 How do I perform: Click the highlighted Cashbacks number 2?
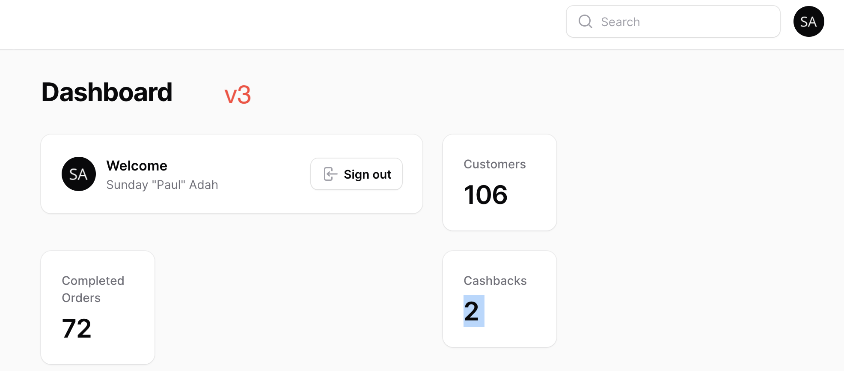(473, 311)
